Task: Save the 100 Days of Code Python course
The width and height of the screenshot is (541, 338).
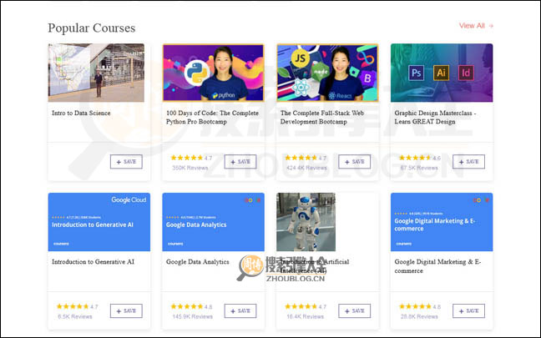Action: (x=240, y=162)
